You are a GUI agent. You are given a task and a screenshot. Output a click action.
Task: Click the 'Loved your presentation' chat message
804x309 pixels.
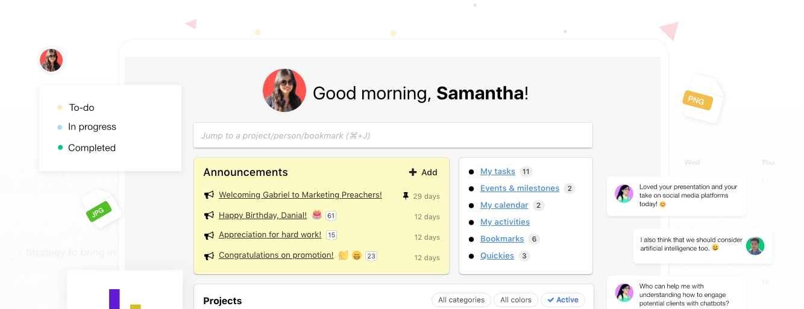point(676,196)
